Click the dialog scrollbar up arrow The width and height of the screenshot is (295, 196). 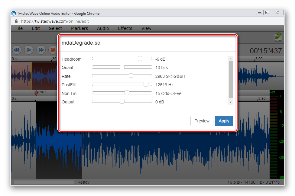231,59
